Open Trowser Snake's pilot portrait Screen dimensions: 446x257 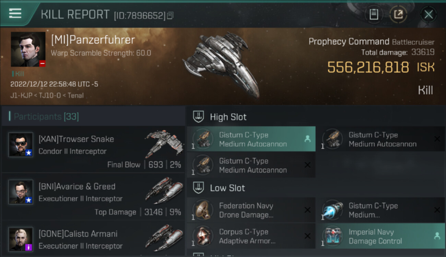pos(21,145)
